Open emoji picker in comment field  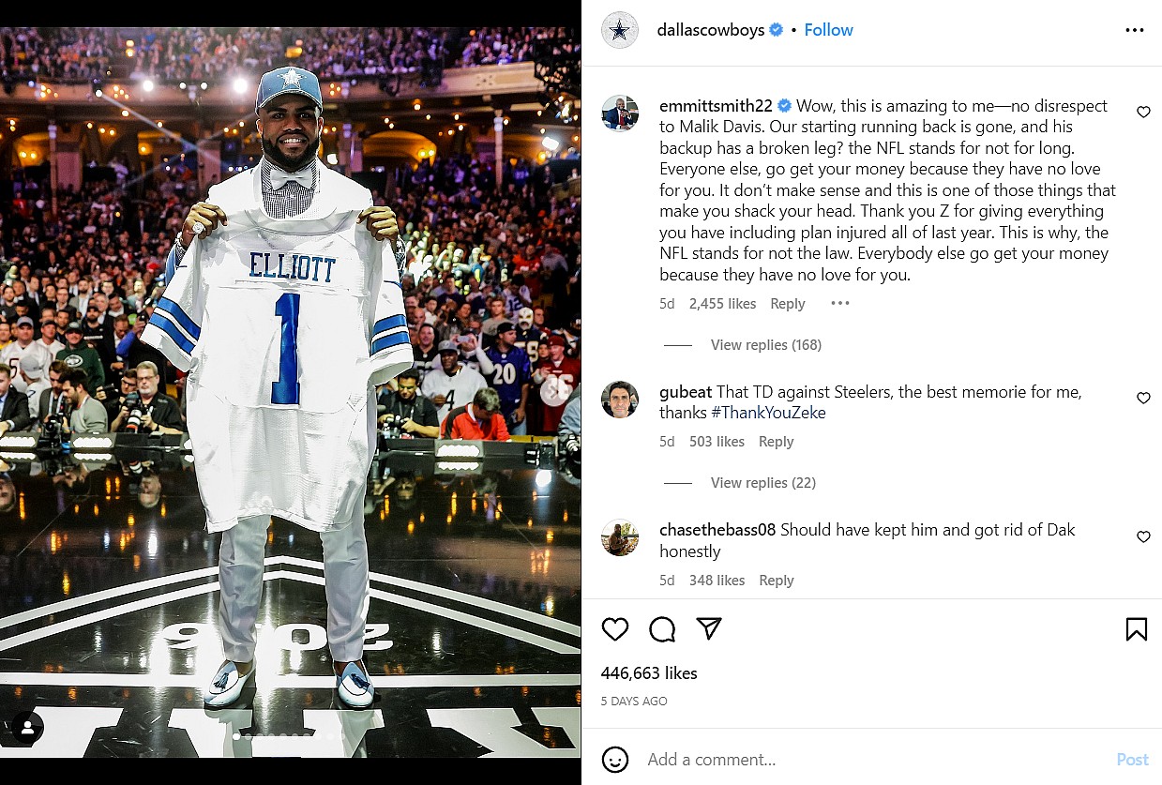pyautogui.click(x=615, y=759)
